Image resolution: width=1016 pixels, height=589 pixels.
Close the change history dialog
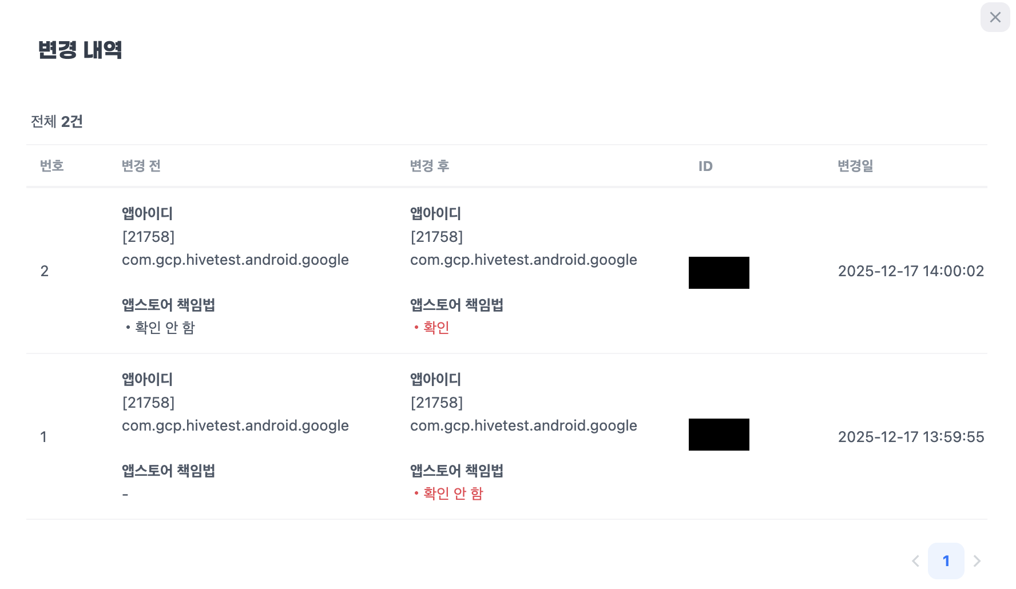tap(995, 17)
